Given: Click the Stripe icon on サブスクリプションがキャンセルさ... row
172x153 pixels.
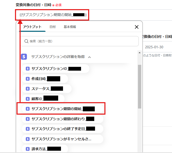Looking at the screenshot, I should [x=28, y=139].
